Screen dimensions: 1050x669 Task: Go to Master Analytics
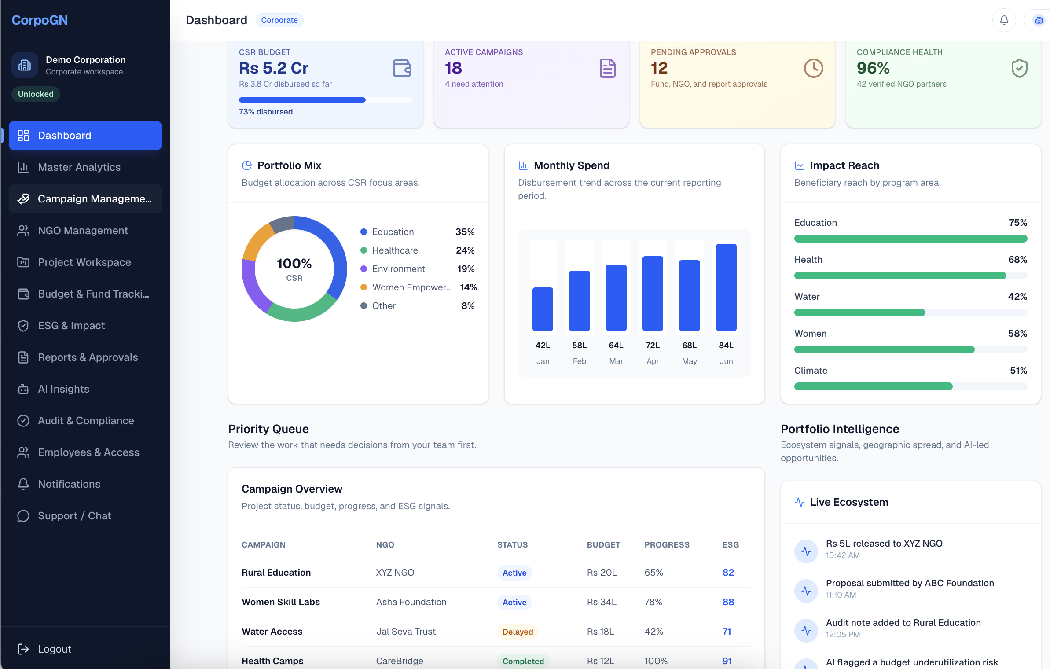[85, 167]
